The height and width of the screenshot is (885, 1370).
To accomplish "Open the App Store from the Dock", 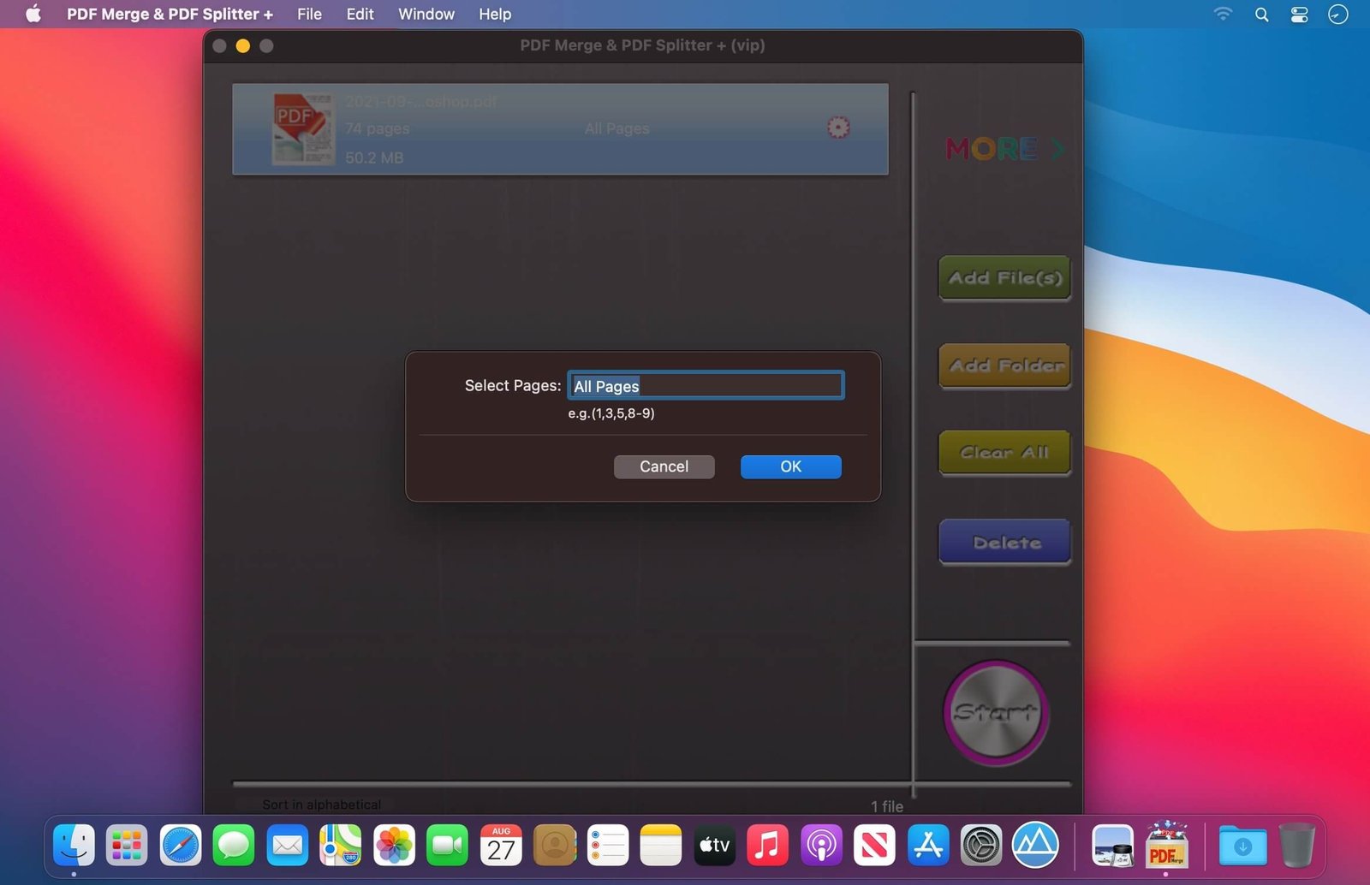I will [929, 846].
